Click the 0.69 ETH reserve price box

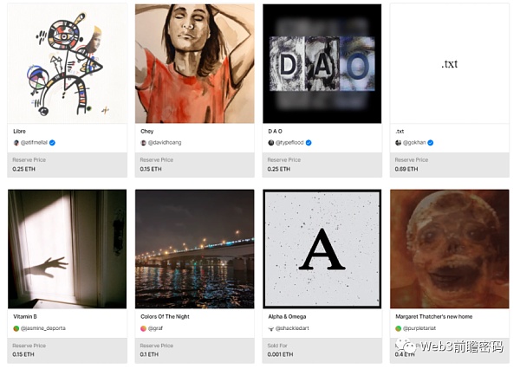[x=449, y=165]
